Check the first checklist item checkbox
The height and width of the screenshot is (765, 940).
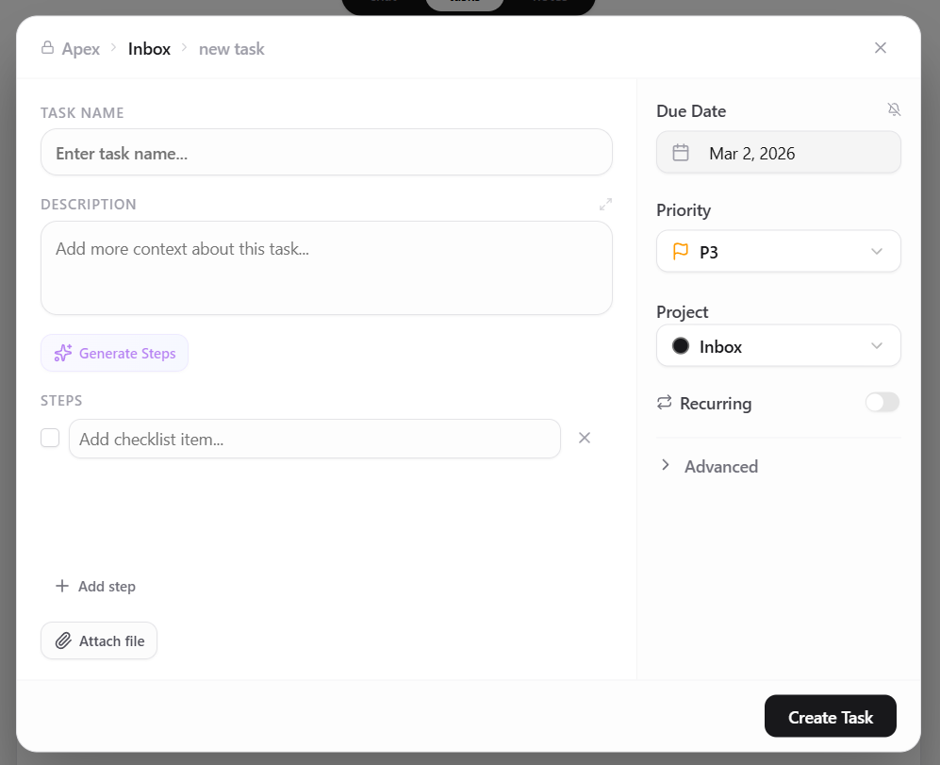50,438
